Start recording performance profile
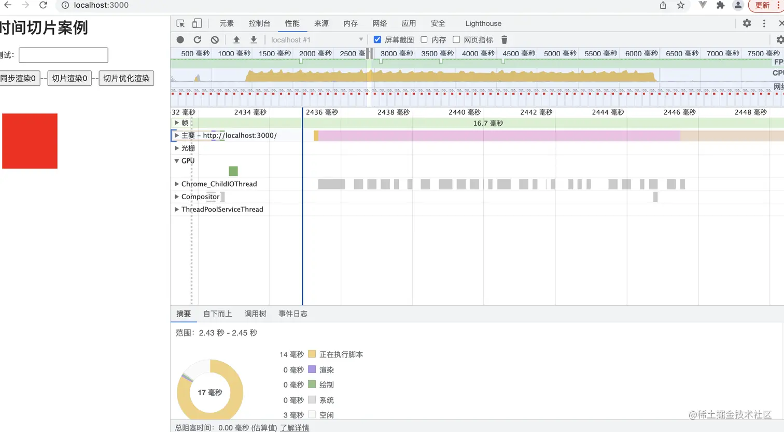 [180, 40]
